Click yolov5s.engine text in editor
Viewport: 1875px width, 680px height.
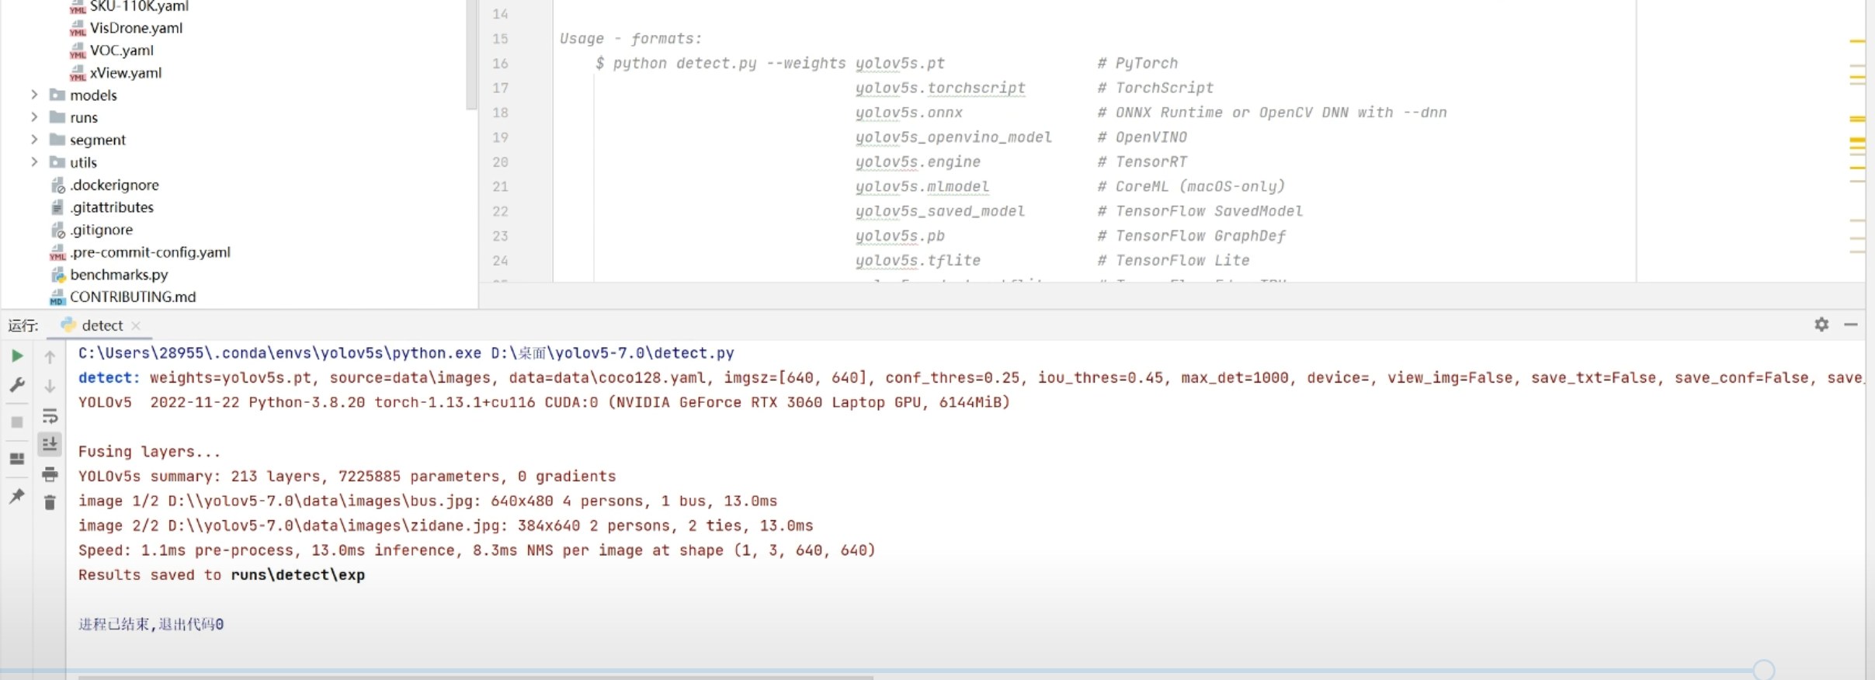tap(918, 162)
